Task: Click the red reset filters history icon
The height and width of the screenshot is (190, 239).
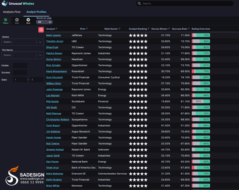Action: click(x=41, y=30)
